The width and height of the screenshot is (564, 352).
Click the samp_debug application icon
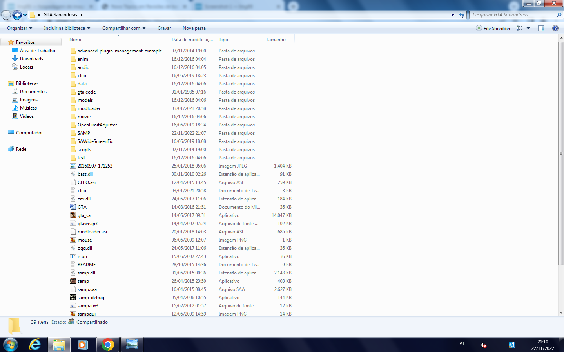pyautogui.click(x=73, y=298)
